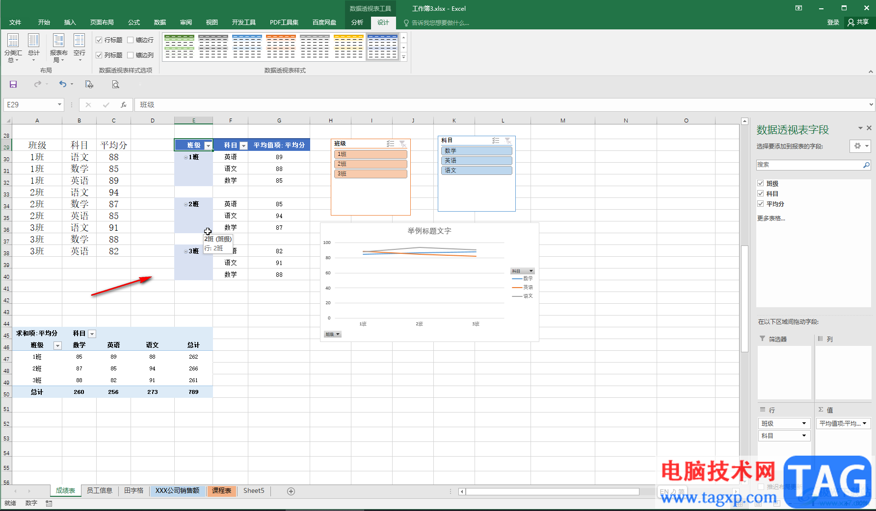876x511 pixels.
Task: Uncheck the 平均分 field checkbox
Action: (x=761, y=204)
